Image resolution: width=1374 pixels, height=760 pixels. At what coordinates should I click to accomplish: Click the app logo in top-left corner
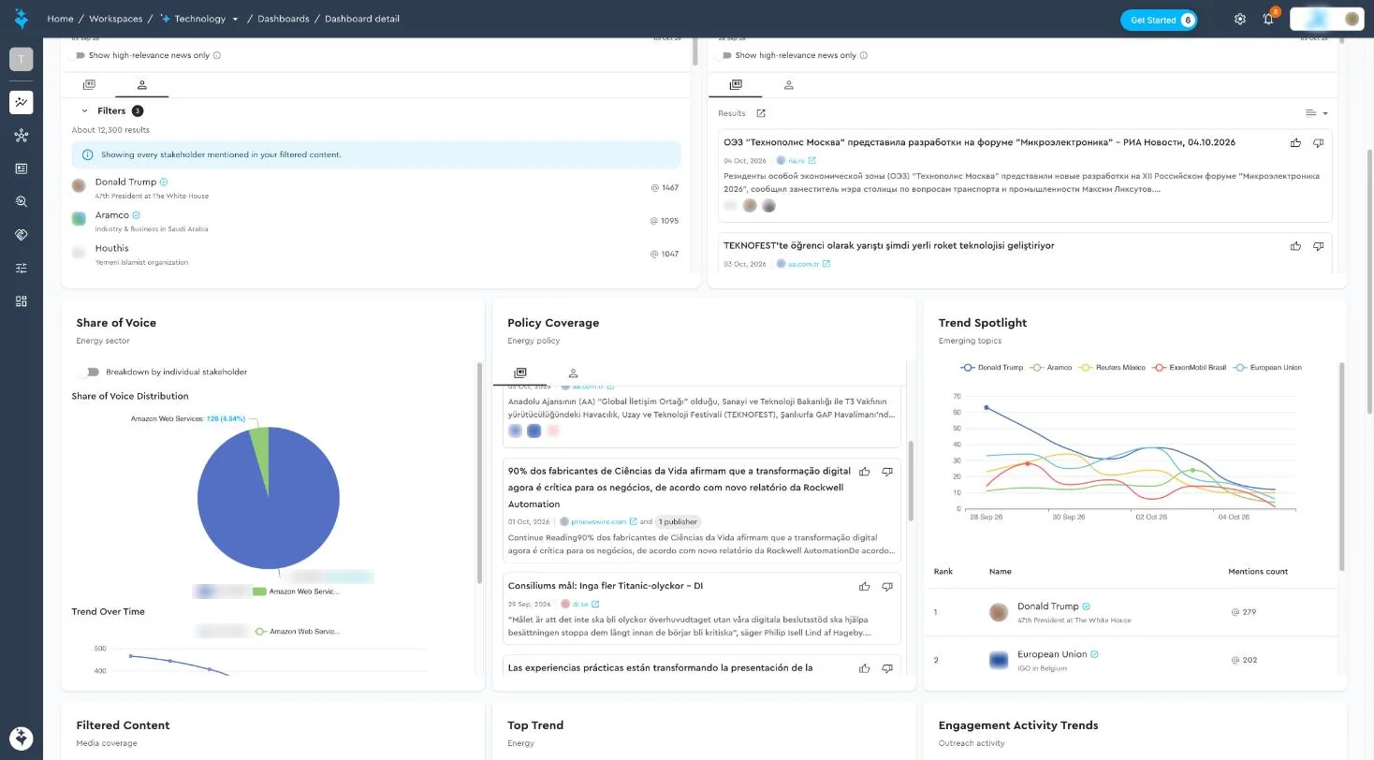(x=21, y=19)
